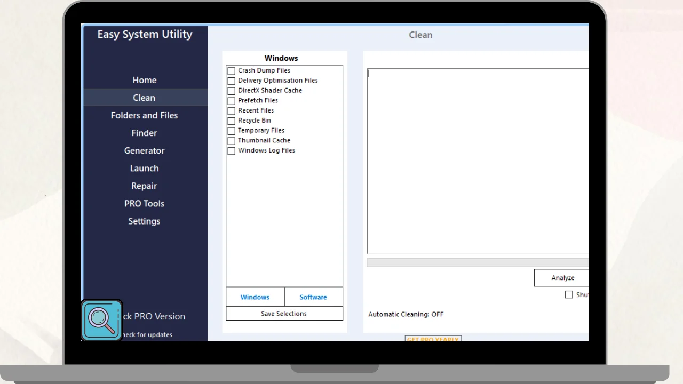Enable Temporary Files cleaning checkbox
The height and width of the screenshot is (384, 683).
tap(232, 131)
